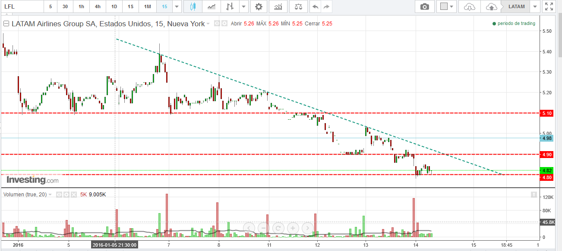Image resolution: width=562 pixels, height=251 pixels.
Task: Save chart layout to cloud
Action: point(491,6)
